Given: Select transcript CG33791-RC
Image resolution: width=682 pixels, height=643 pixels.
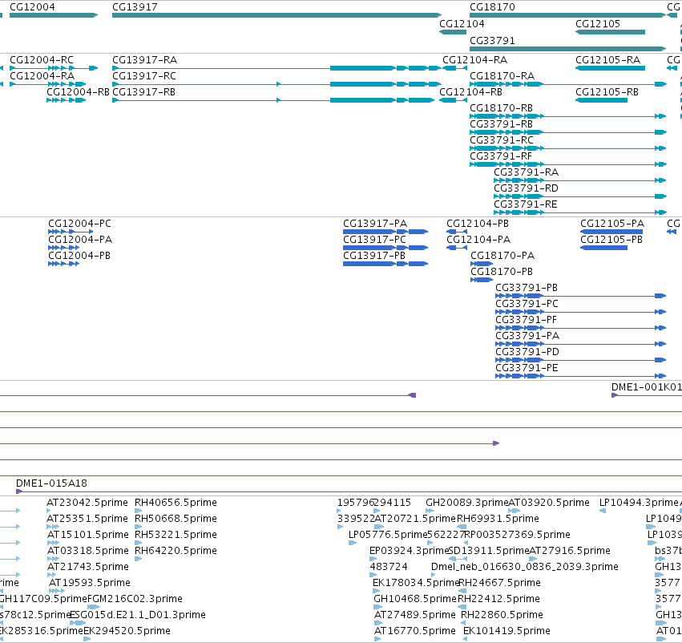Looking at the screenshot, I should point(502,140).
